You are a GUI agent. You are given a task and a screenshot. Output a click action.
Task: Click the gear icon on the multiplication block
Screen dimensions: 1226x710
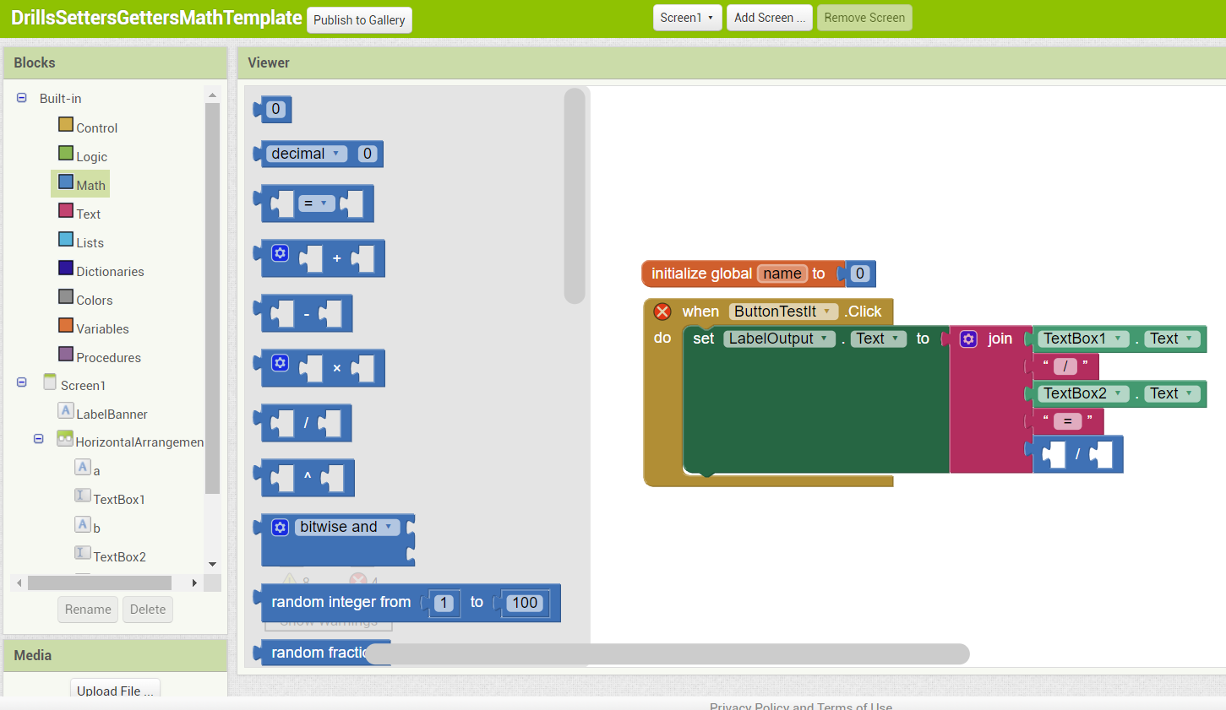click(x=280, y=363)
